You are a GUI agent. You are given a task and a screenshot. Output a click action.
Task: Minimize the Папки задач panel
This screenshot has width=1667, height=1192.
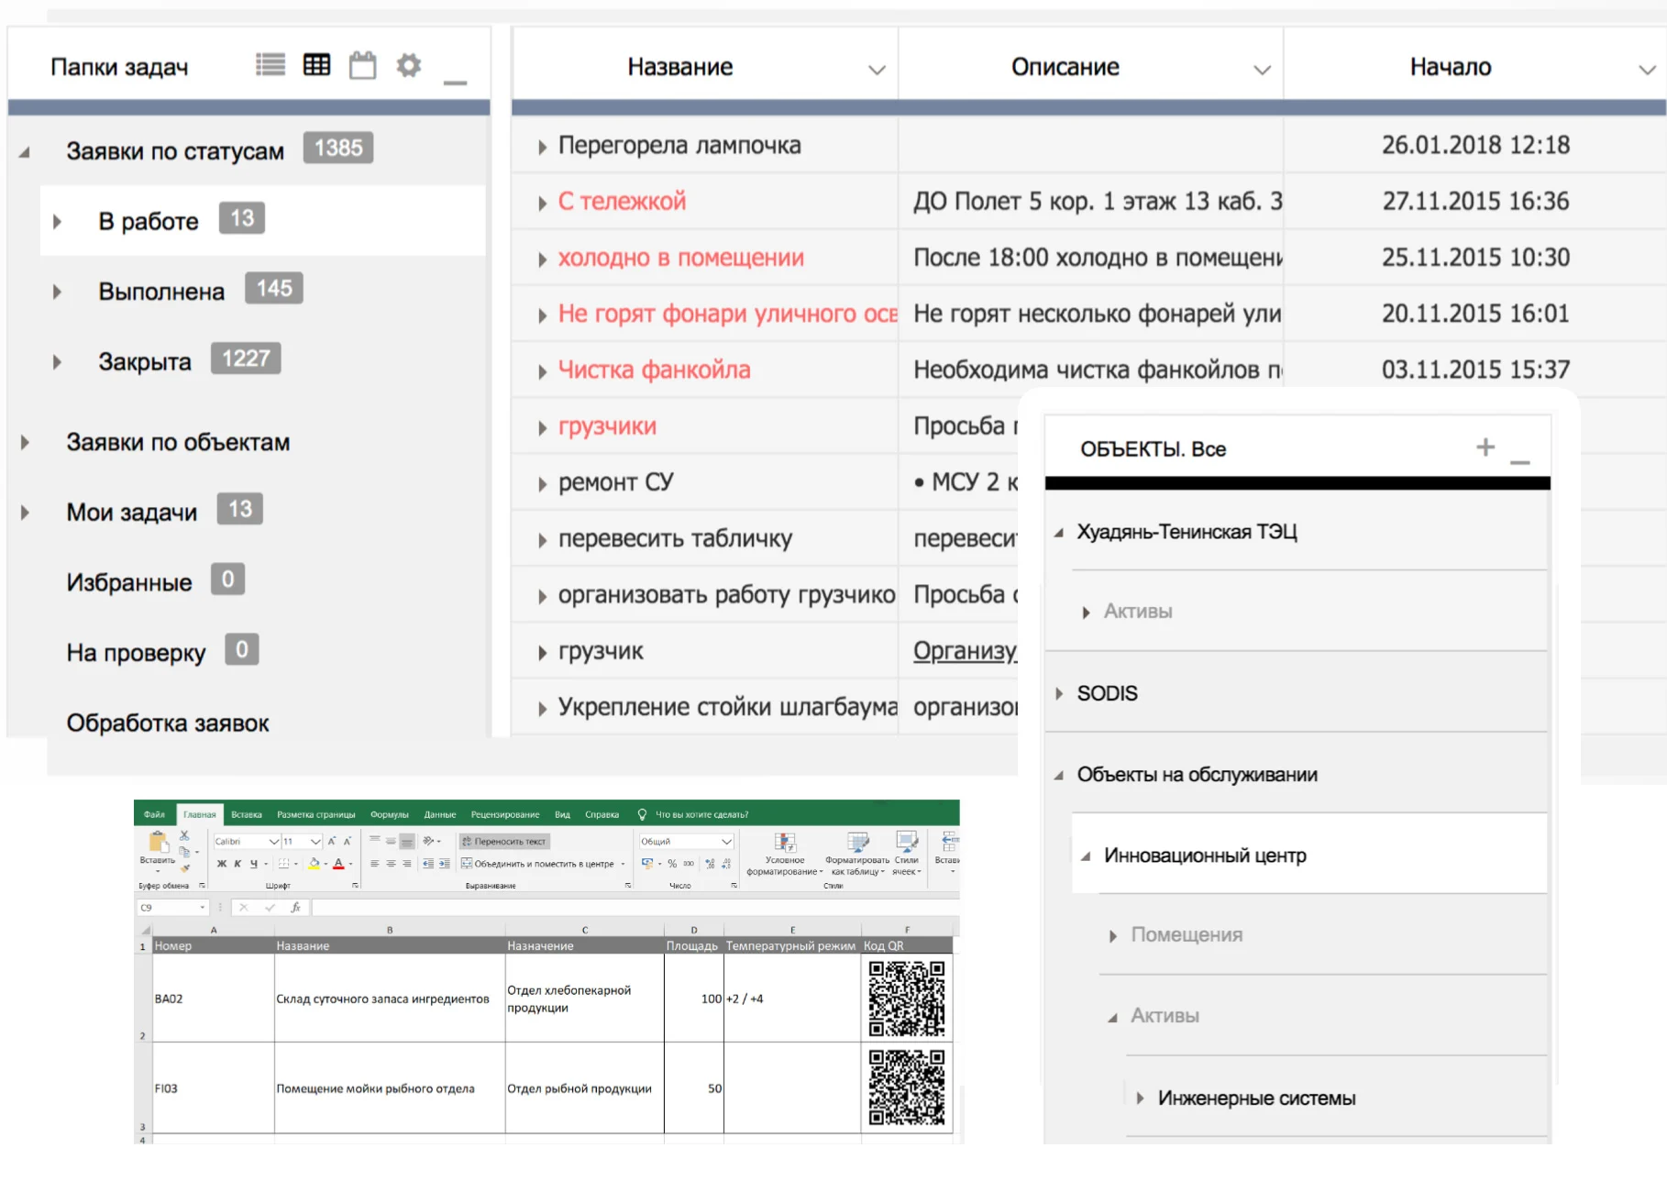pyautogui.click(x=456, y=83)
